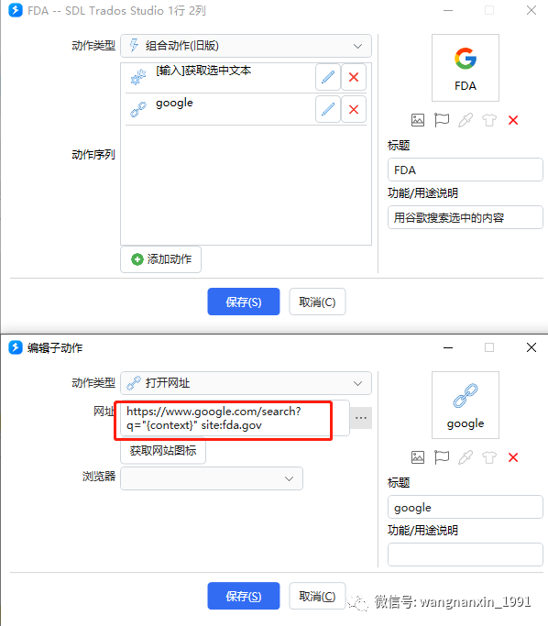Delete the 获取选中文本 action with the red X
Screen dimensions: 548x626
(354, 77)
